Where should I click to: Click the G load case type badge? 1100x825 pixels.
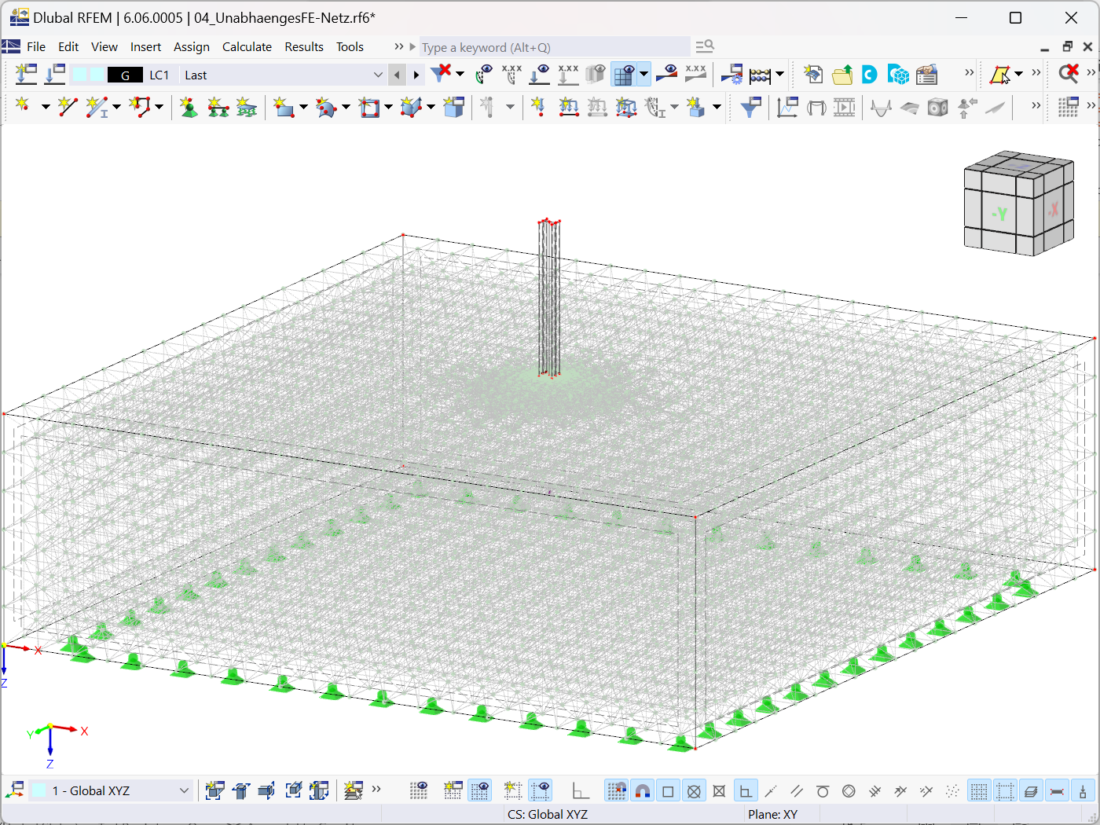[x=125, y=75]
